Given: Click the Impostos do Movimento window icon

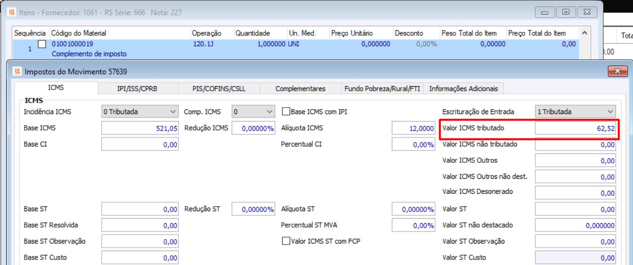Looking at the screenshot, I should pyautogui.click(x=17, y=71).
